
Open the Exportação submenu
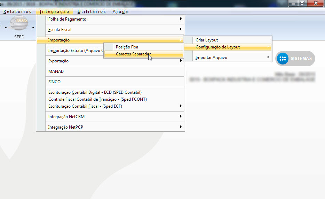[x=58, y=61]
